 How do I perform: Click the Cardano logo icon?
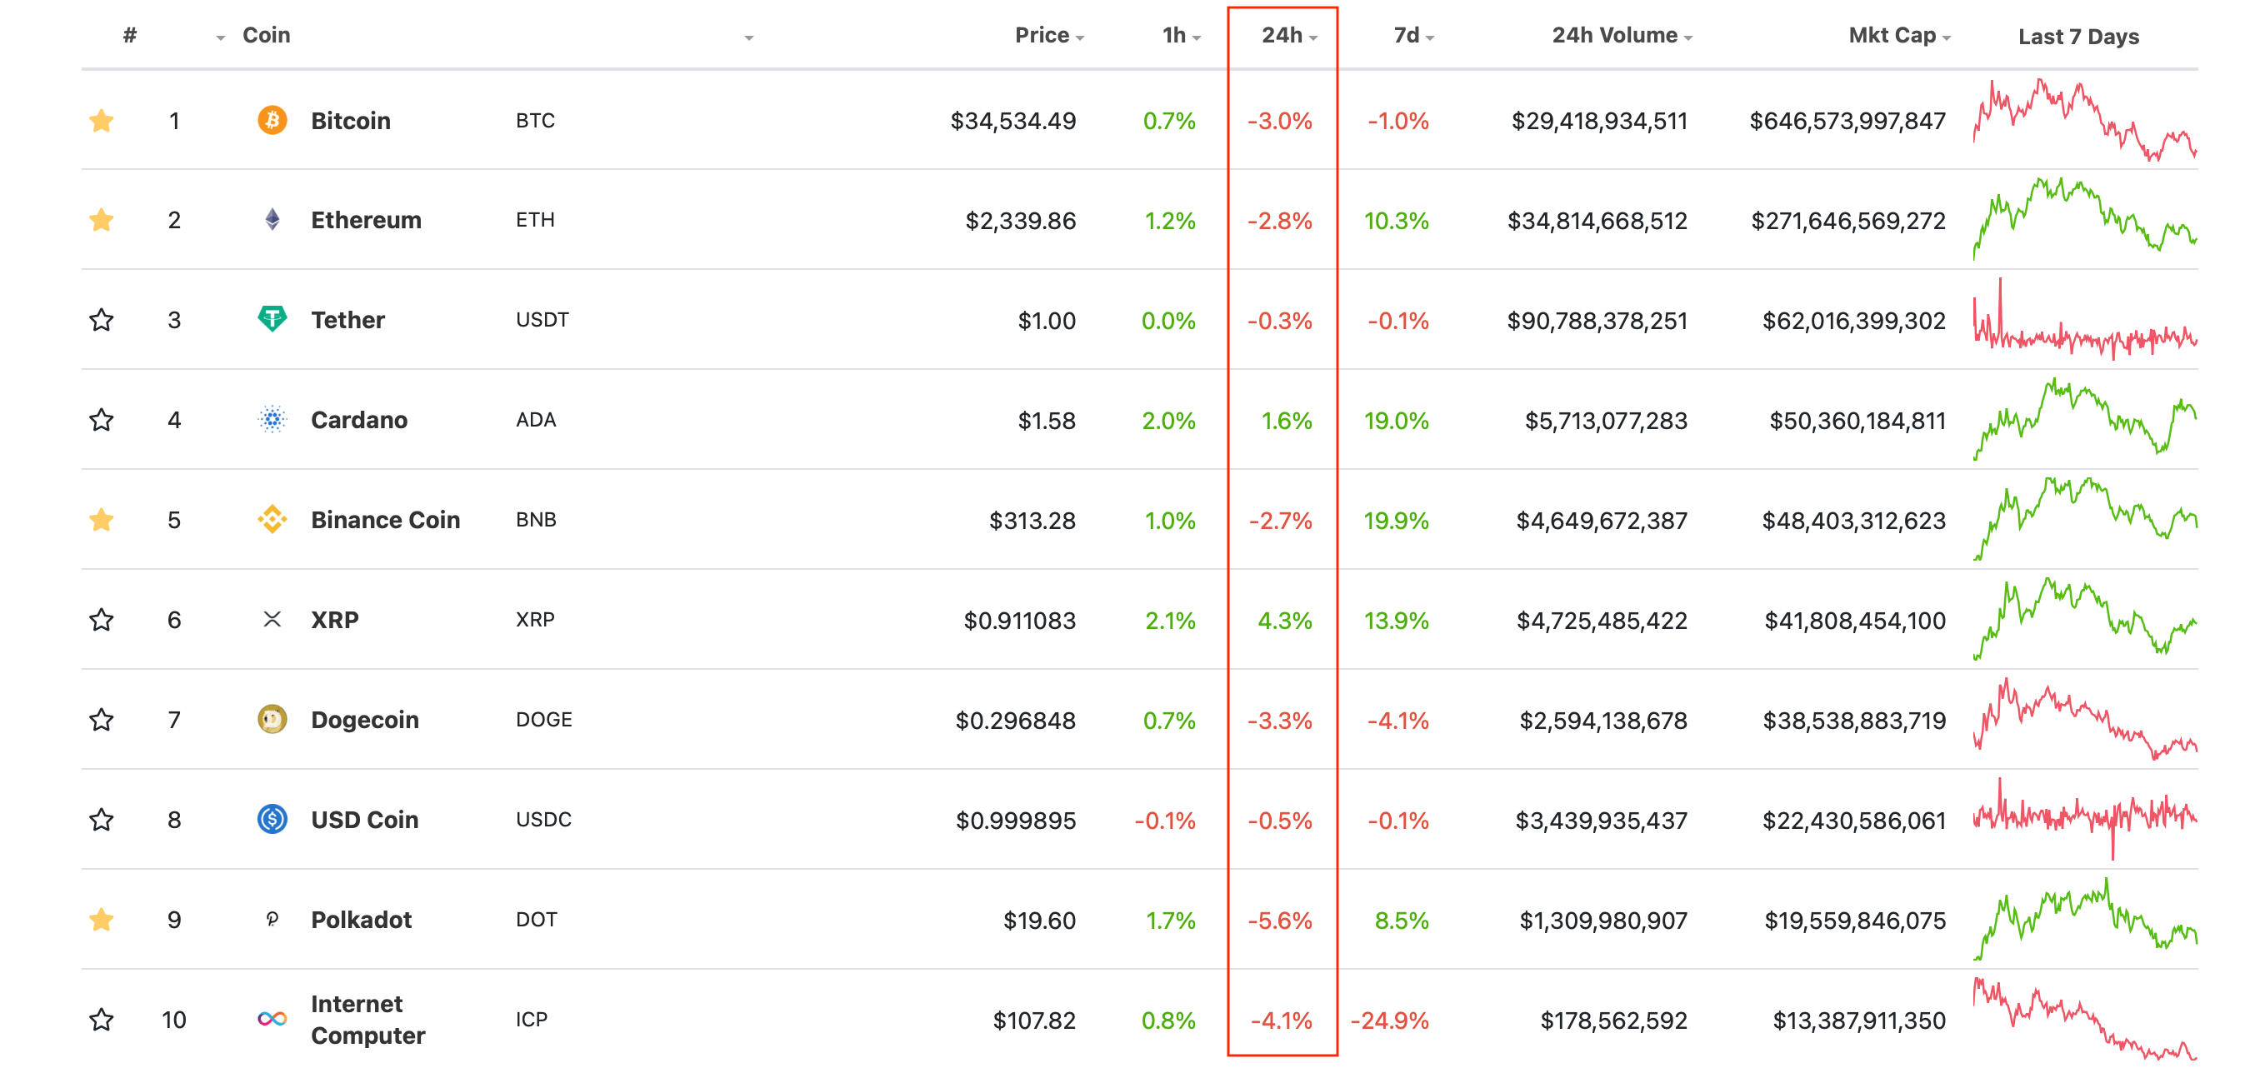coord(272,420)
